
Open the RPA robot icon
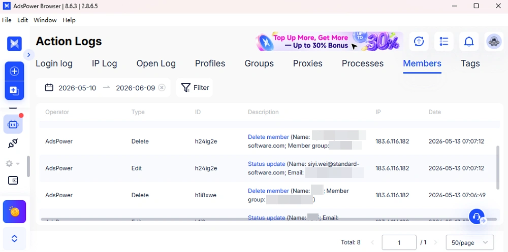pyautogui.click(x=13, y=124)
